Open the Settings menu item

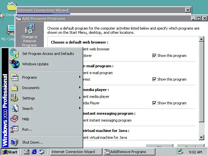coord(45,98)
